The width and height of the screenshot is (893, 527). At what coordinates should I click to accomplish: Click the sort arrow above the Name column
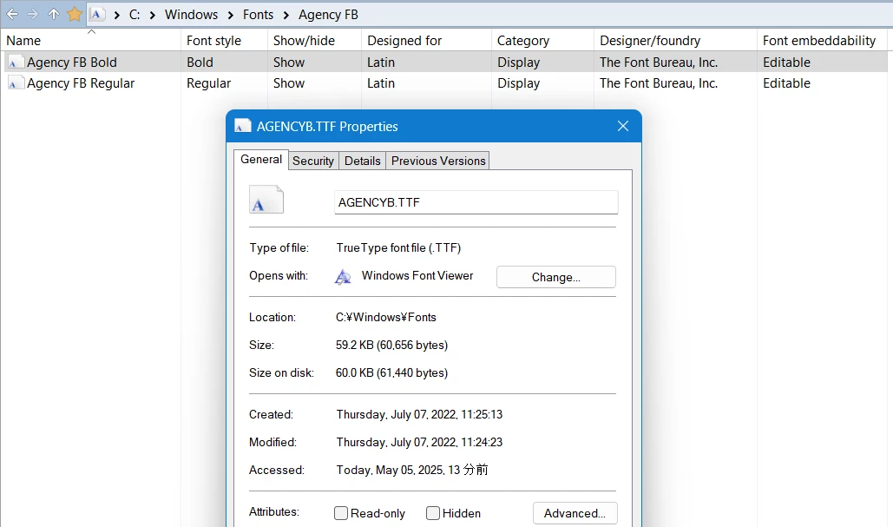pos(91,32)
